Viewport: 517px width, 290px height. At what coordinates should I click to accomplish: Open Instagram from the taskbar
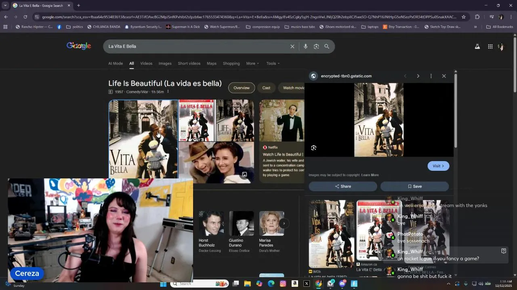283,284
